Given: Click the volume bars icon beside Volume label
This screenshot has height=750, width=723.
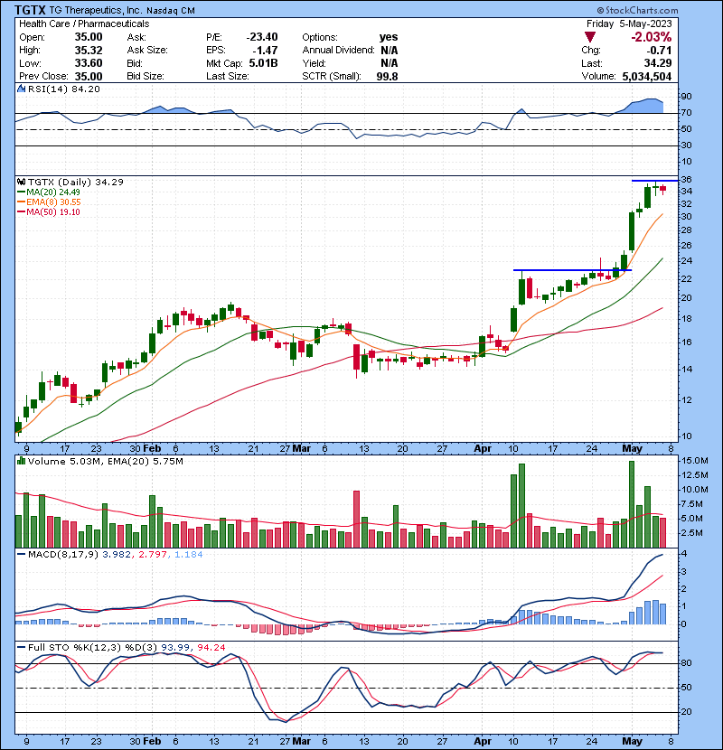Looking at the screenshot, I should point(21,461).
